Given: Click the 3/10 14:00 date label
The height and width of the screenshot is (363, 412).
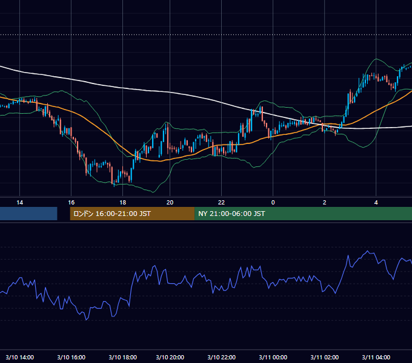Looking at the screenshot, I should [20, 357].
